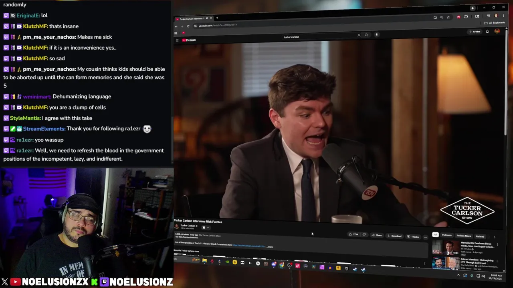
Task: Click the Thanks button under the video
Action: click(413, 237)
